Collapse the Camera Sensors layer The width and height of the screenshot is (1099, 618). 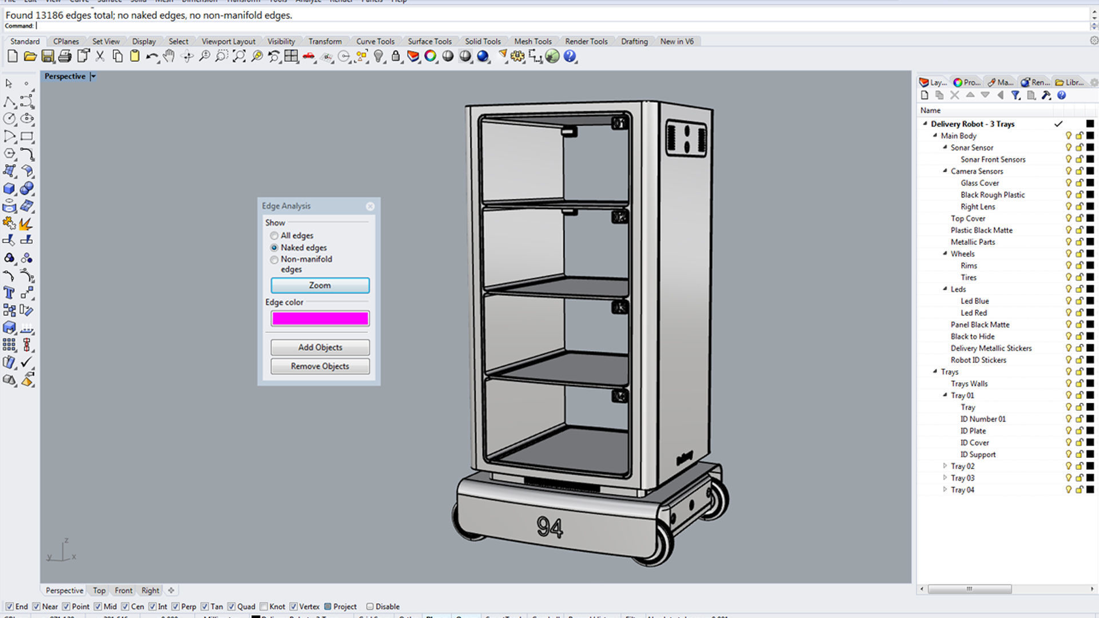pos(945,171)
